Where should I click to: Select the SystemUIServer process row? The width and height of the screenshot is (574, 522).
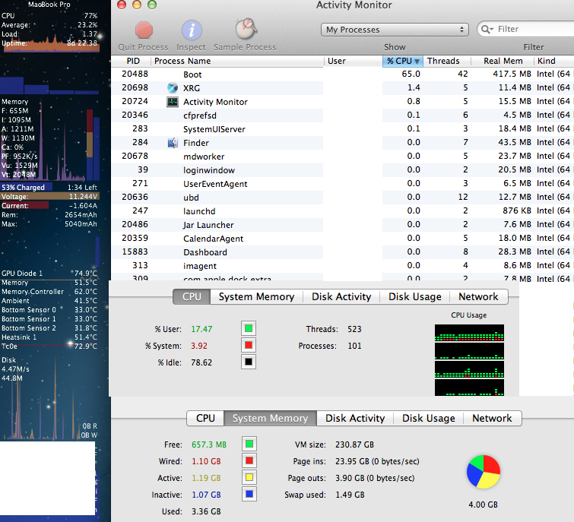[x=342, y=128]
